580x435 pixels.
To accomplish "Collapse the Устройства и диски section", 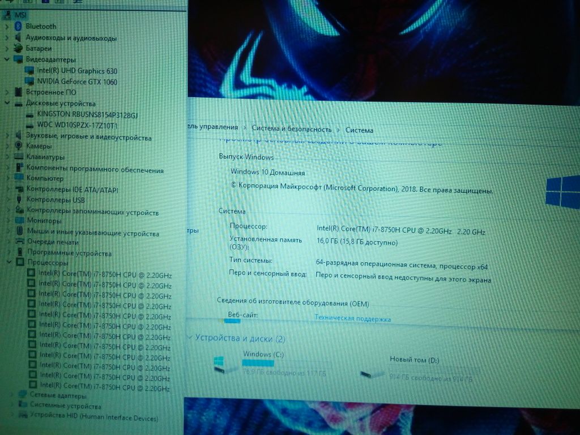I will click(190, 337).
